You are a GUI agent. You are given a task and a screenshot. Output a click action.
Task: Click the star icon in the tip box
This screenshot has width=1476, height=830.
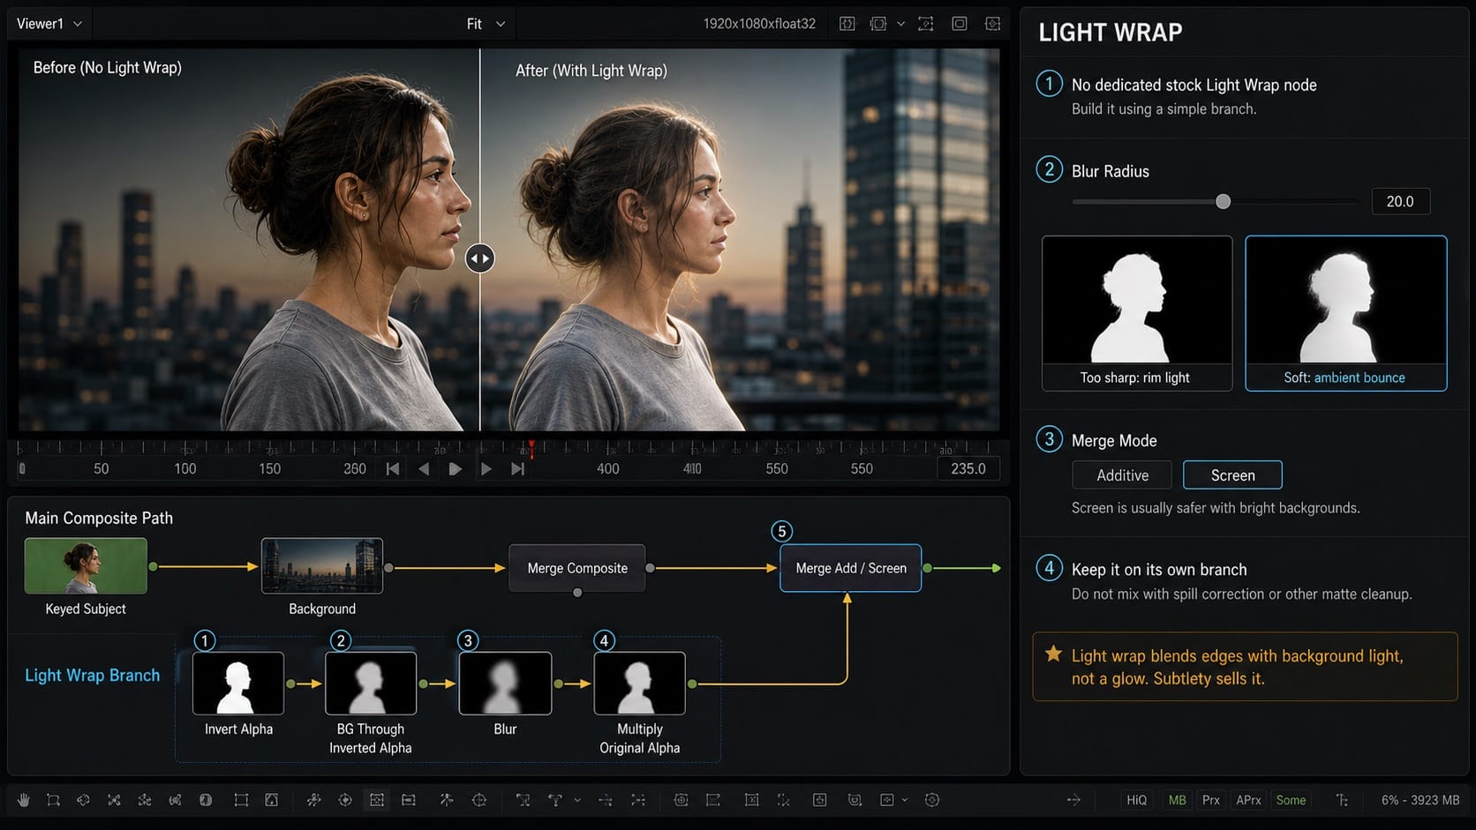pos(1053,654)
